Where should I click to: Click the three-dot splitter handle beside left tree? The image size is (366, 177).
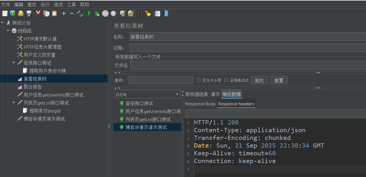(x=109, y=126)
